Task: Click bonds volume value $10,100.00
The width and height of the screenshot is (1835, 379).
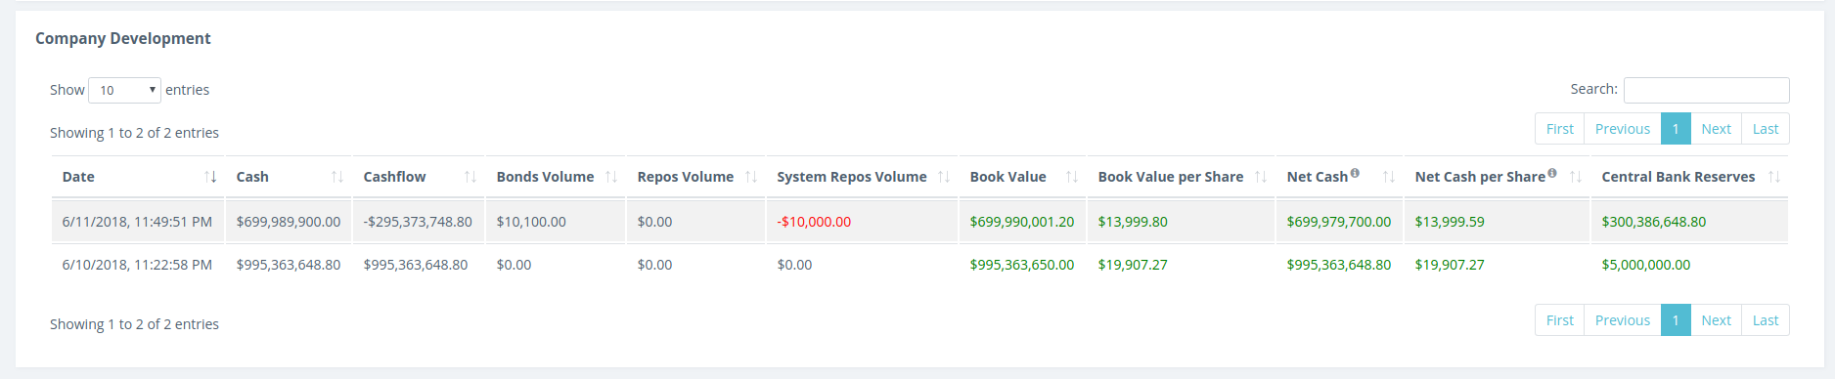Action: point(531,222)
